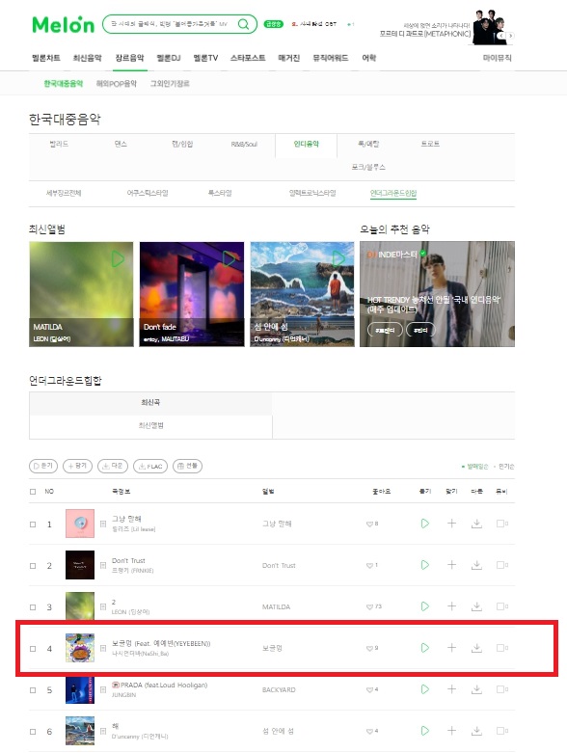Screen dimensions: 567x753
Task: Open the 멜론차트 menu
Action: click(46, 58)
